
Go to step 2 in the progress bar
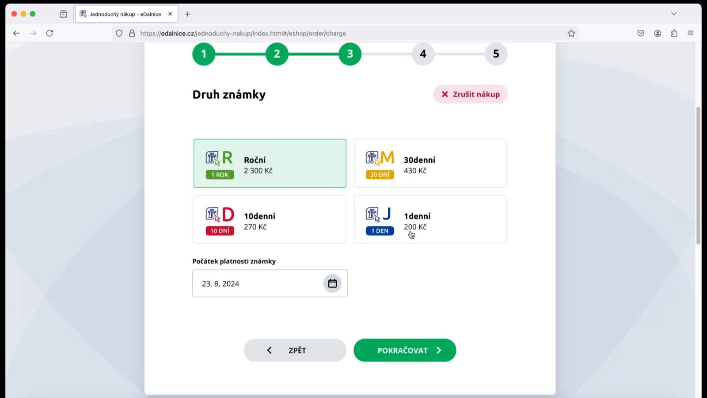tap(277, 54)
